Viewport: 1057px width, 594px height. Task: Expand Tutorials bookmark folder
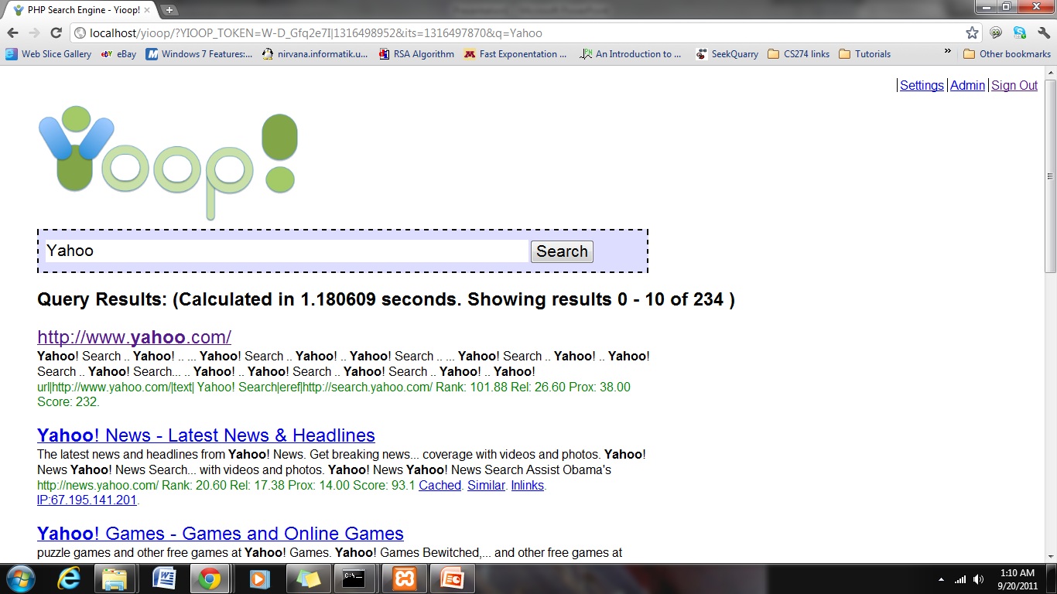coord(865,54)
